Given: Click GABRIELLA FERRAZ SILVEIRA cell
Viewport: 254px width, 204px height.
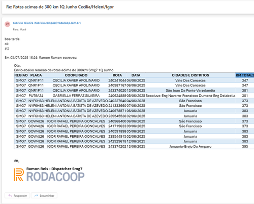Looking at the screenshot, I should click(76, 96).
